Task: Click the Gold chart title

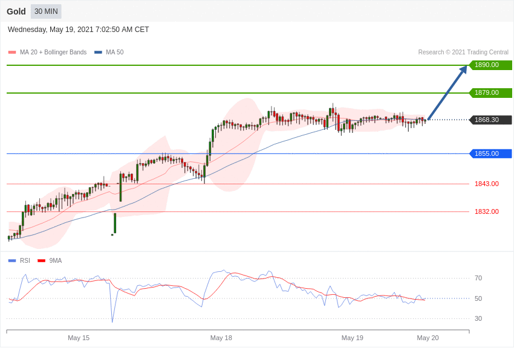Action: 16,11
